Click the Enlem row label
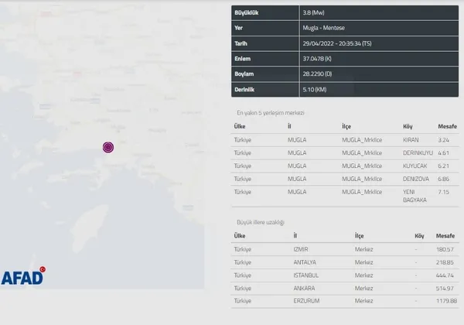The width and height of the screenshot is (464, 325). pyautogui.click(x=242, y=59)
